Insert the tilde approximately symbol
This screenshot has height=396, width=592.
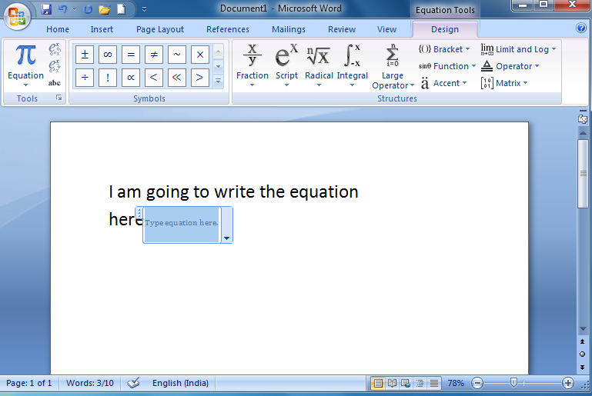pos(177,55)
